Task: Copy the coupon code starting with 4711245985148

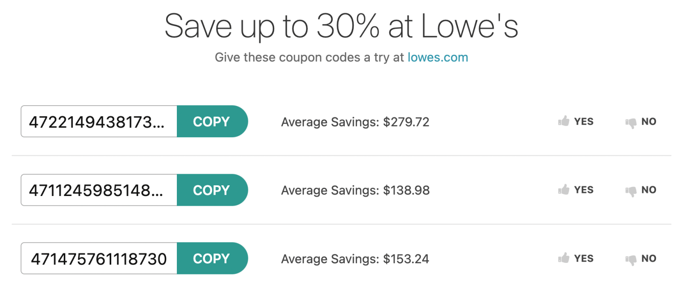Action: point(212,190)
